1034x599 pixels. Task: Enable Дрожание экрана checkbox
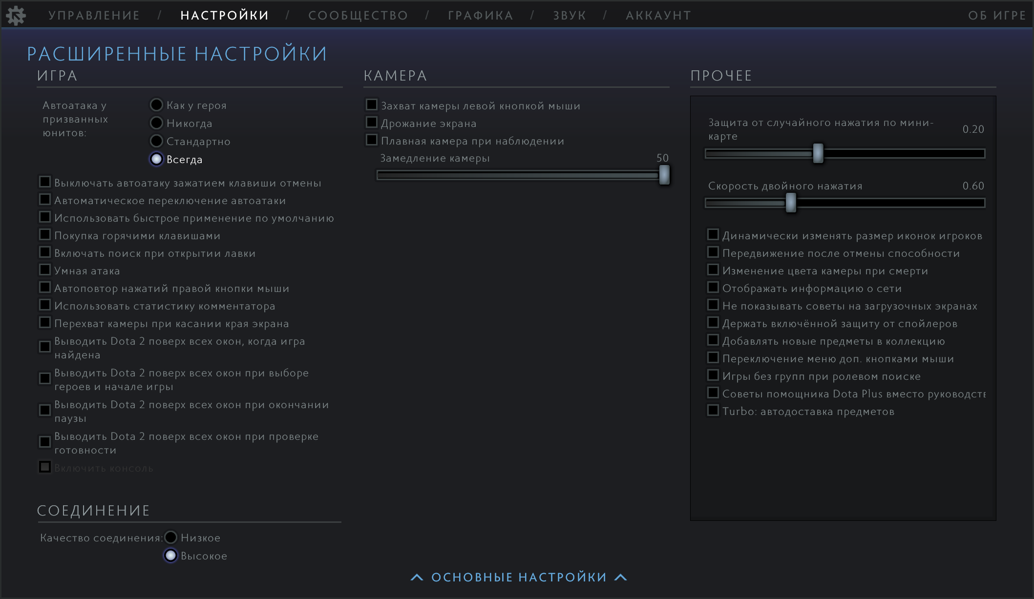coord(372,123)
